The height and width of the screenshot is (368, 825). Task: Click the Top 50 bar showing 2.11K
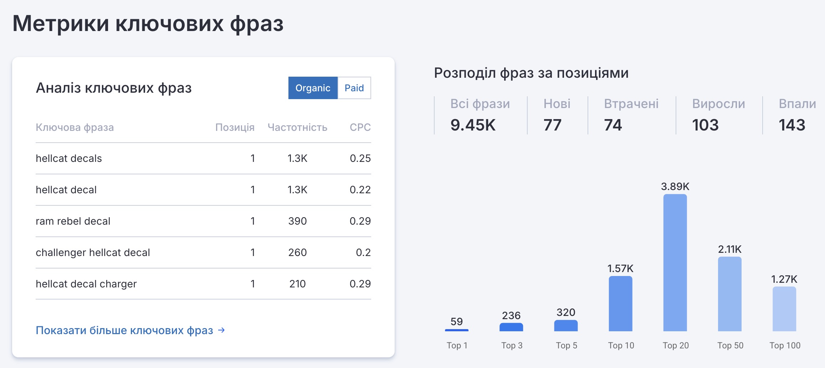pos(729,294)
